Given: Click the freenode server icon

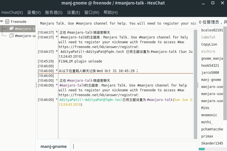Looking at the screenshot, I should tap(7, 21).
